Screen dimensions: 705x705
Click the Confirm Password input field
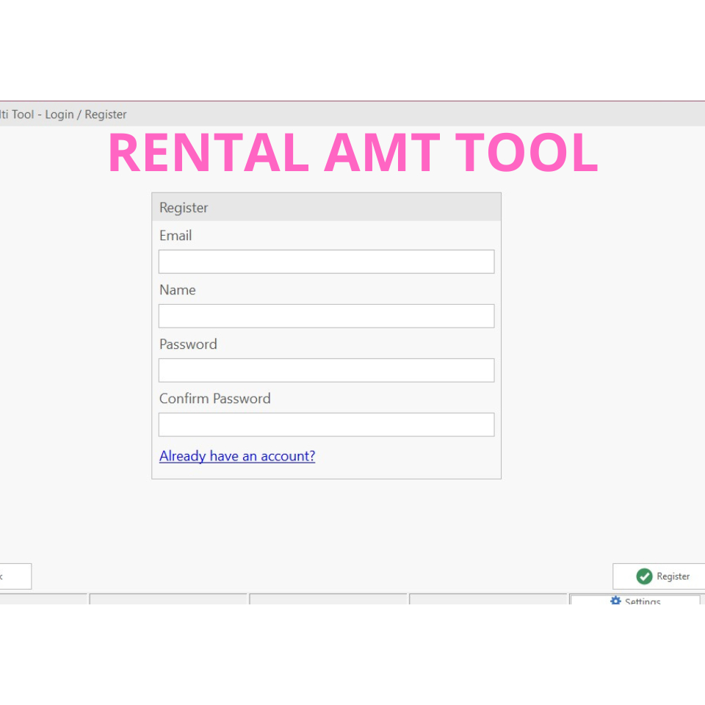point(326,424)
